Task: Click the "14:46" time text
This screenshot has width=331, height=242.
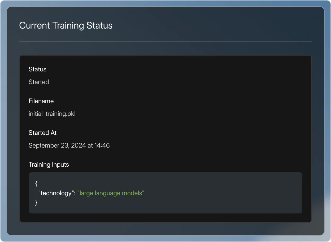Action: coord(102,145)
